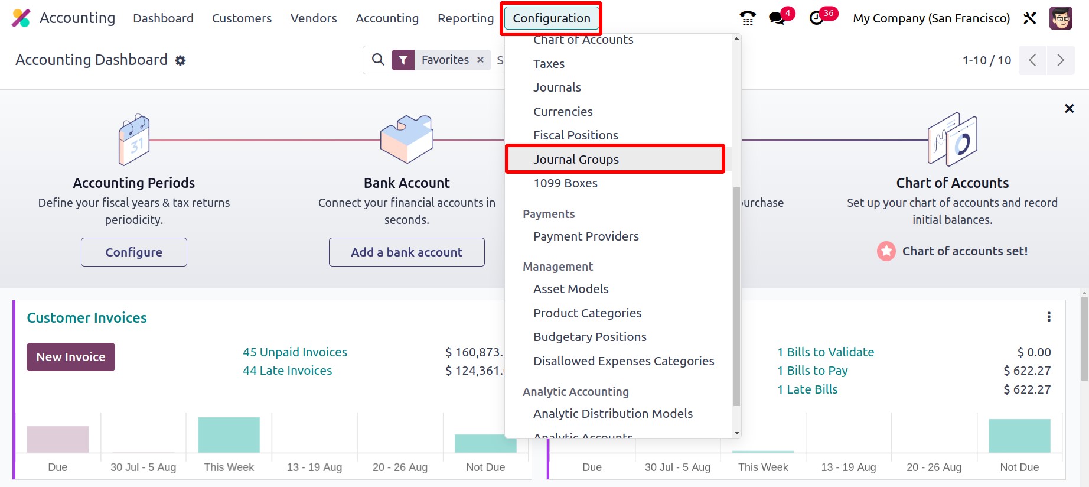Open the chat messages icon
The image size is (1089, 487).
point(777,18)
